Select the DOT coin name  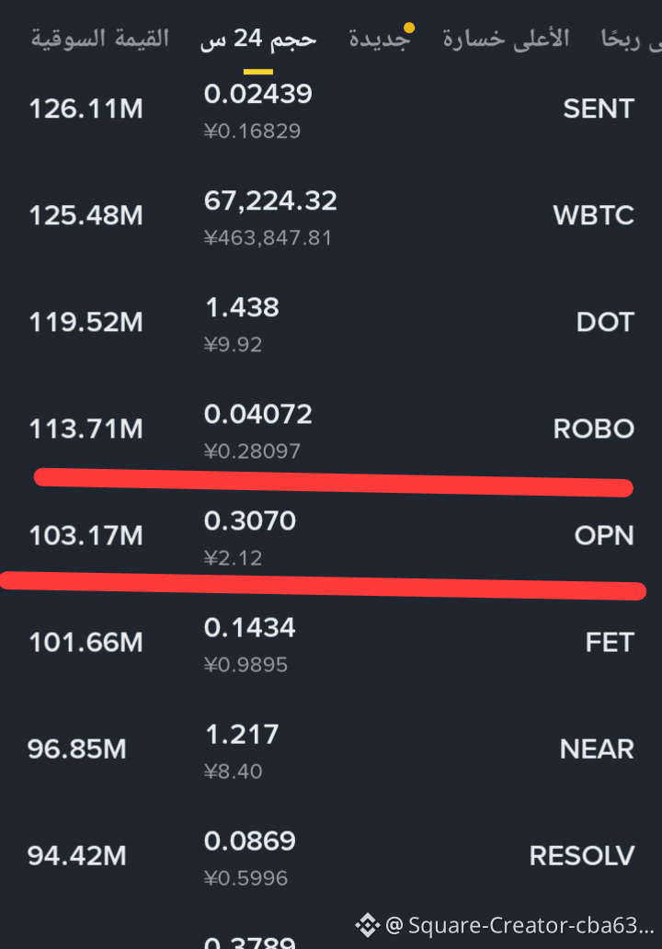click(x=605, y=322)
